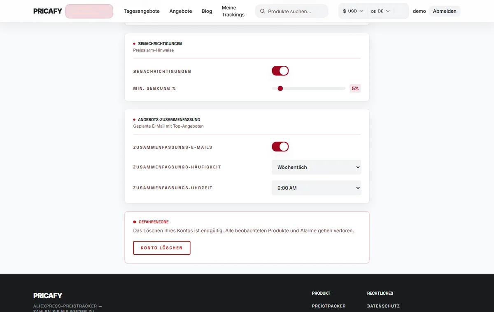494x312 pixels.
Task: Click the Min. Senkung % slider handle
Action: click(280, 88)
